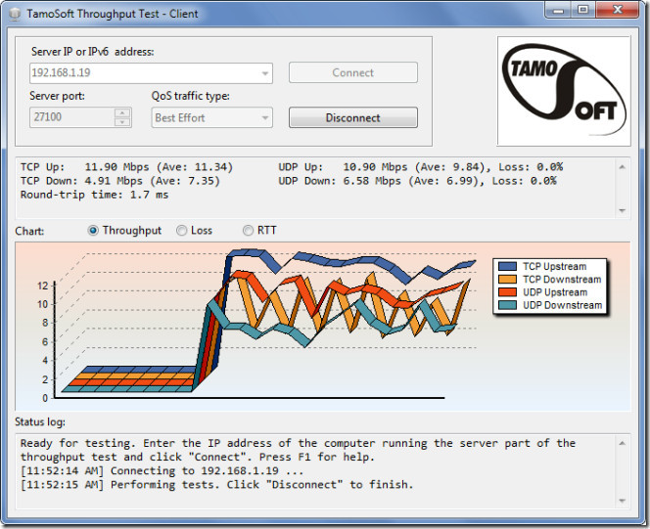Image resolution: width=650 pixels, height=529 pixels.
Task: Click the 'UDP Up: 10.90 Mbps' result line
Action: pos(421,167)
